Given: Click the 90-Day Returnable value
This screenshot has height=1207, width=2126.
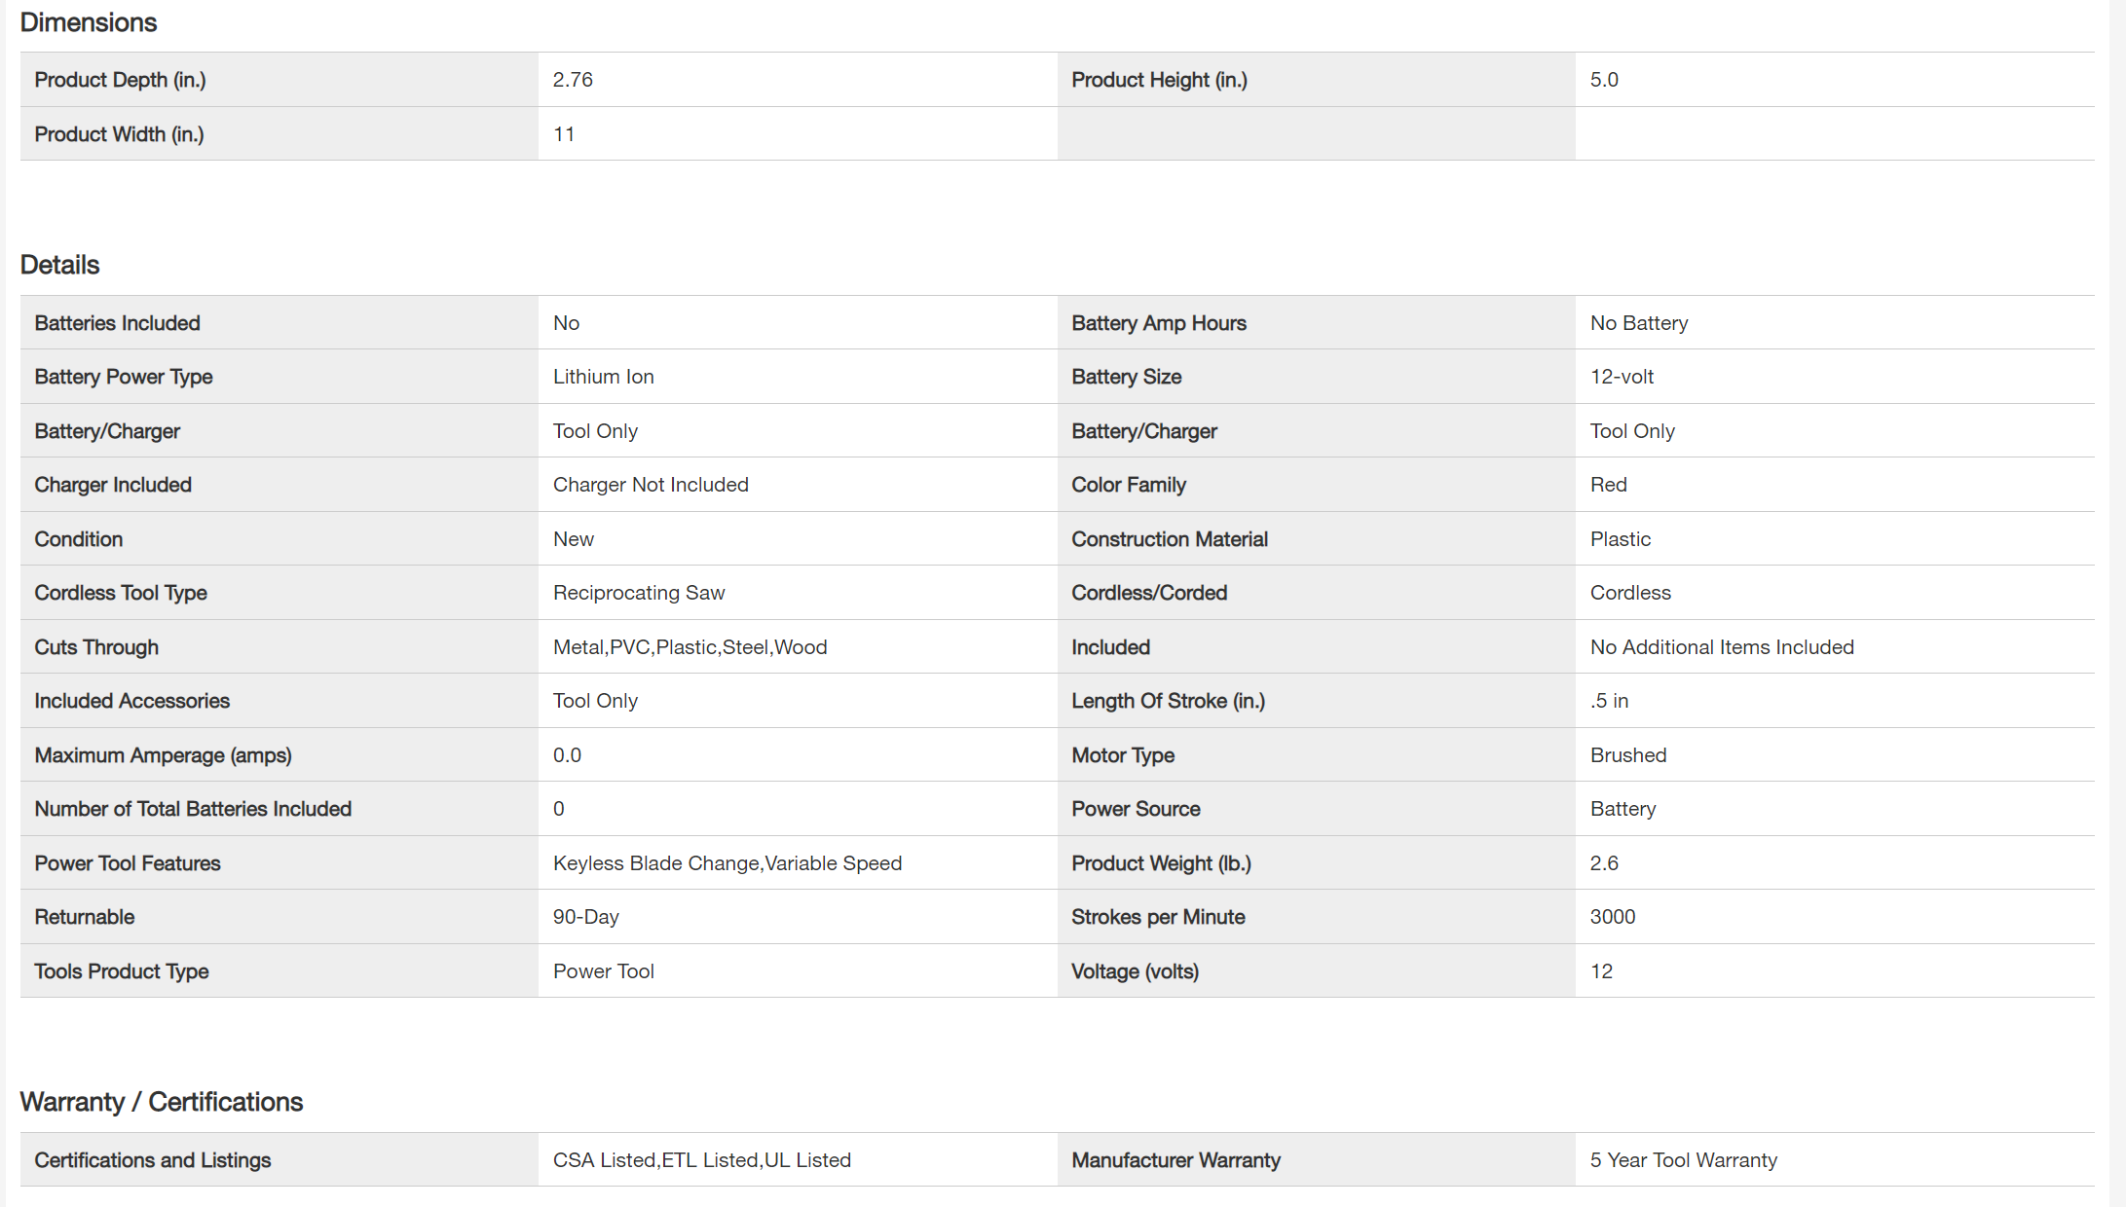Looking at the screenshot, I should 585,917.
